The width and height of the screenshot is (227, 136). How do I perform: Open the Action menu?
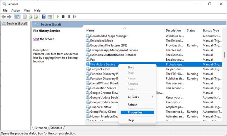point(16,10)
